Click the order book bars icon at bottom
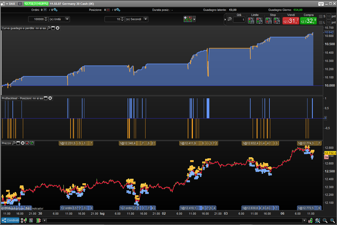Viewport: 337px width, 225px height. click(x=39, y=220)
